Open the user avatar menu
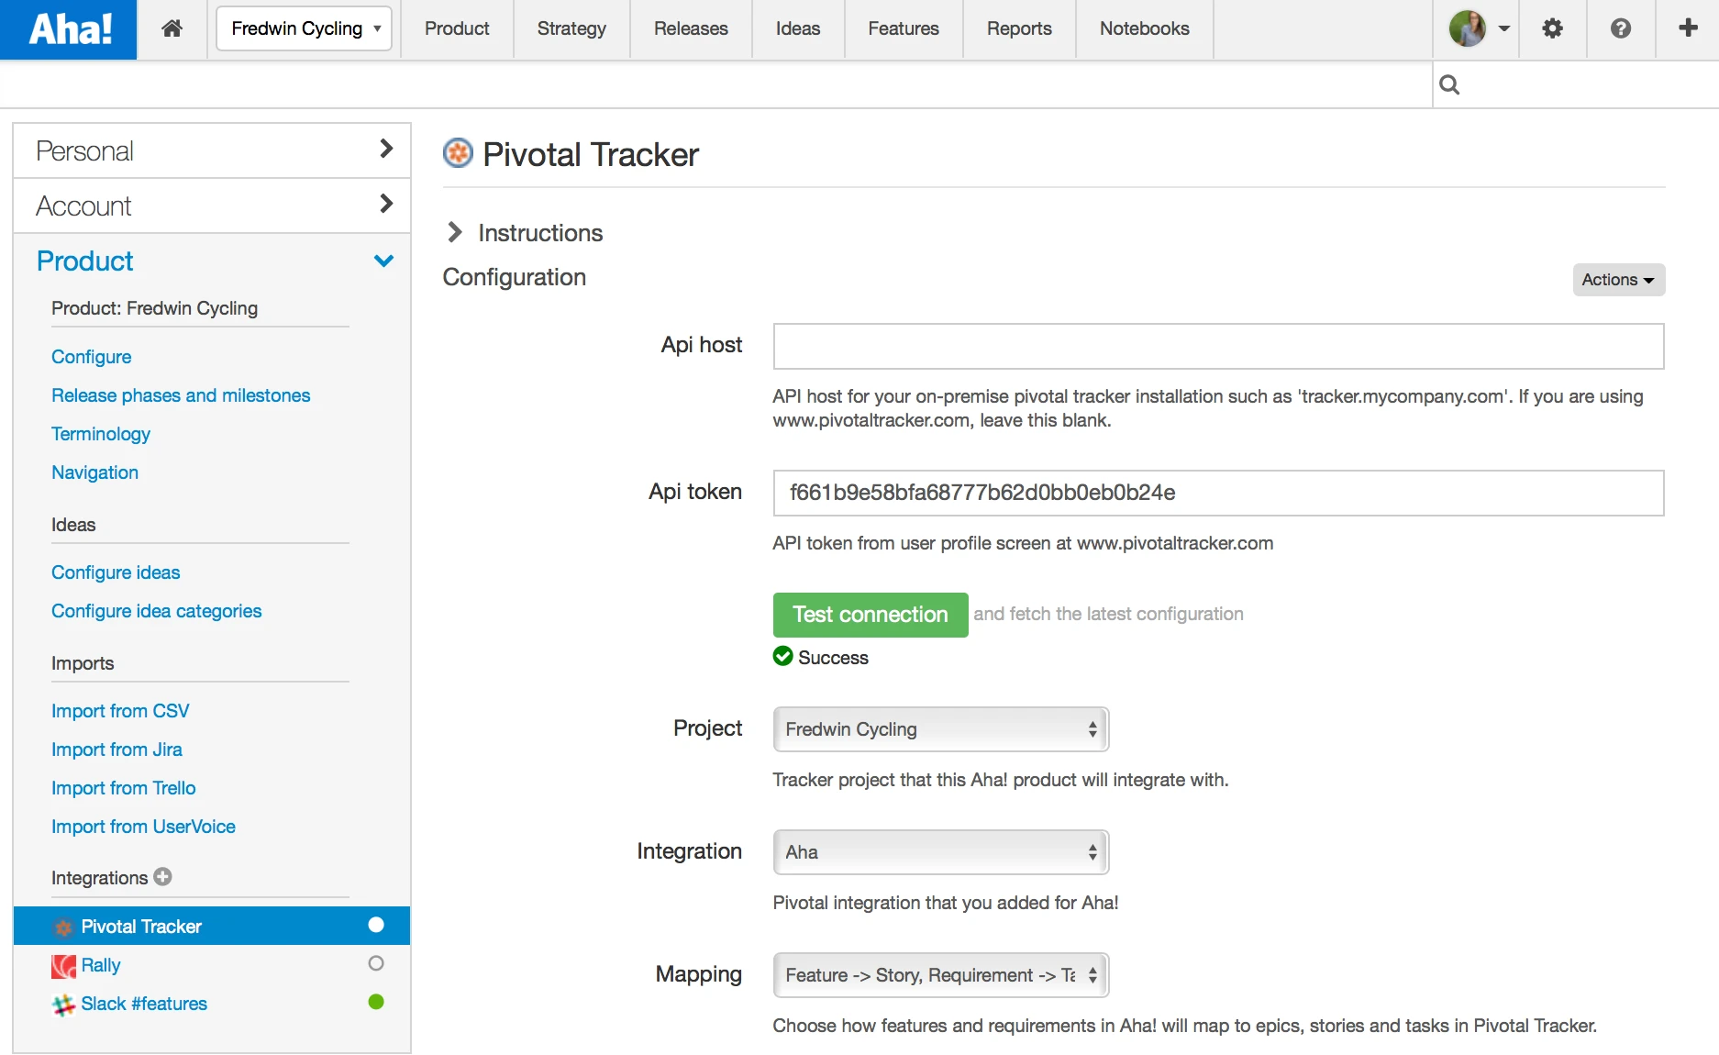The height and width of the screenshot is (1055, 1719). tap(1479, 28)
